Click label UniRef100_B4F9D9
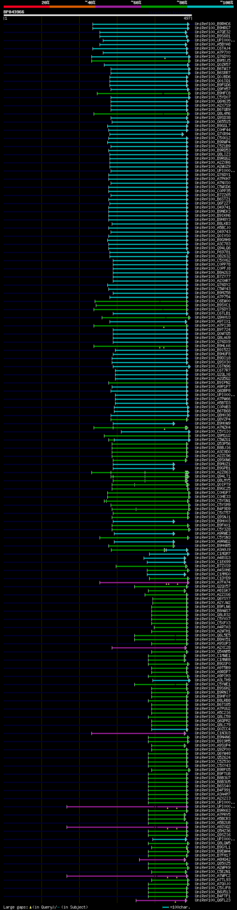 213,509
